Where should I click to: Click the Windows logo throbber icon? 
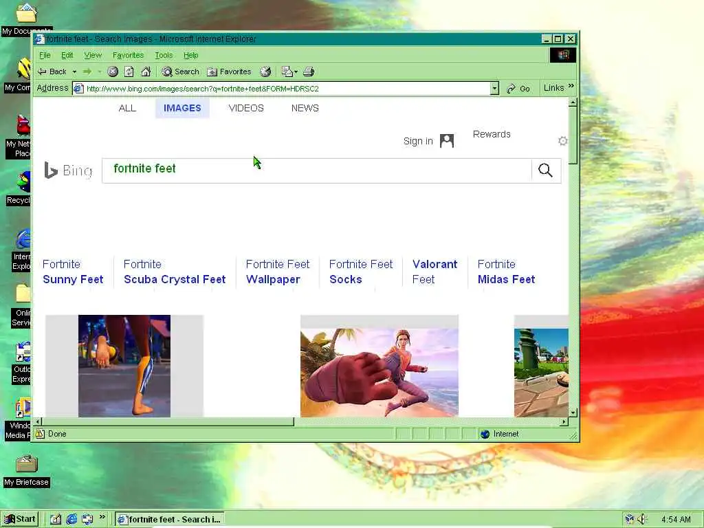tap(563, 55)
